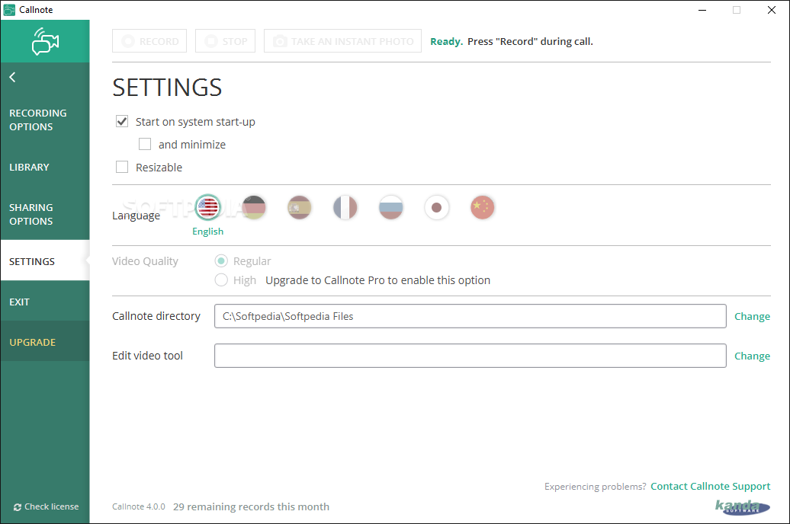Click Upgrade in the sidebar
The width and height of the screenshot is (790, 524).
[45, 342]
